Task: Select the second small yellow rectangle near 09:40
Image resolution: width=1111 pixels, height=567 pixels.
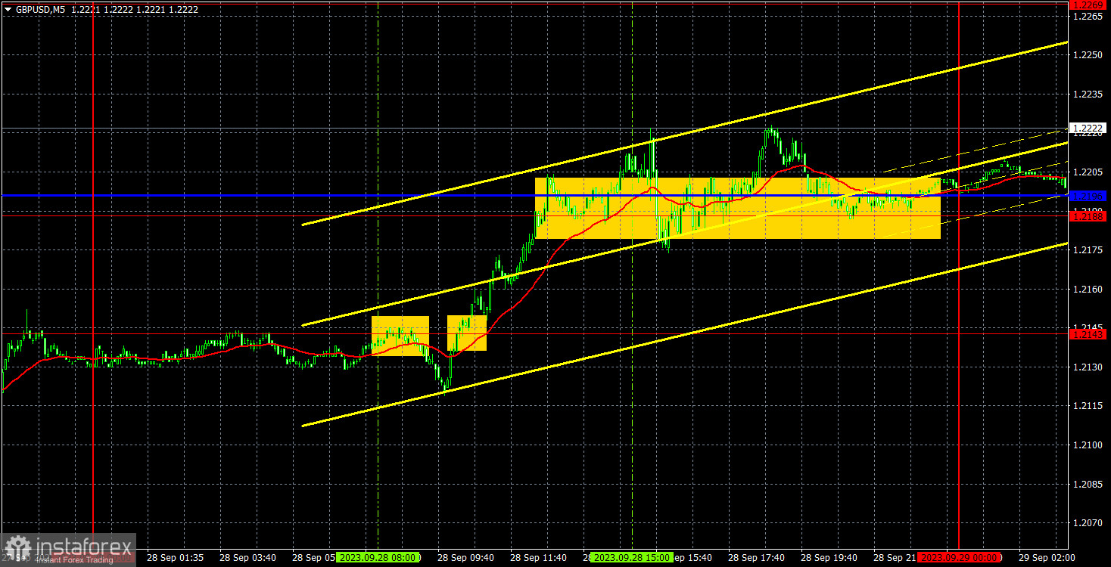Action: tap(467, 333)
